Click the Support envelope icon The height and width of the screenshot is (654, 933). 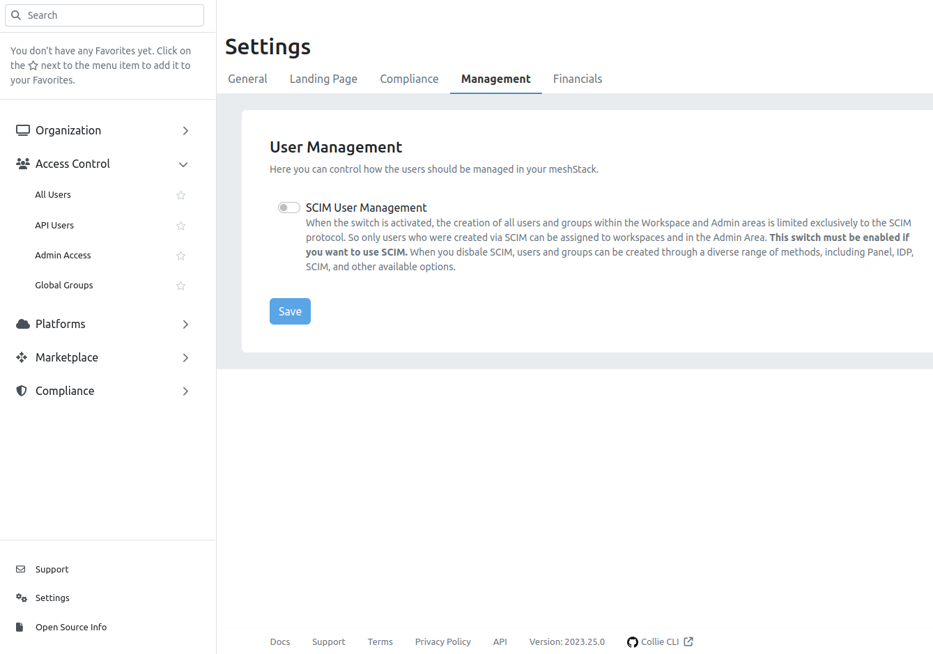pyautogui.click(x=22, y=569)
